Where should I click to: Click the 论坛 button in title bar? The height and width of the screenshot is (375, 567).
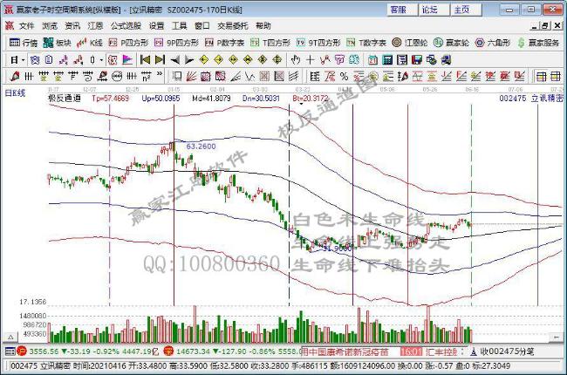[x=434, y=10]
